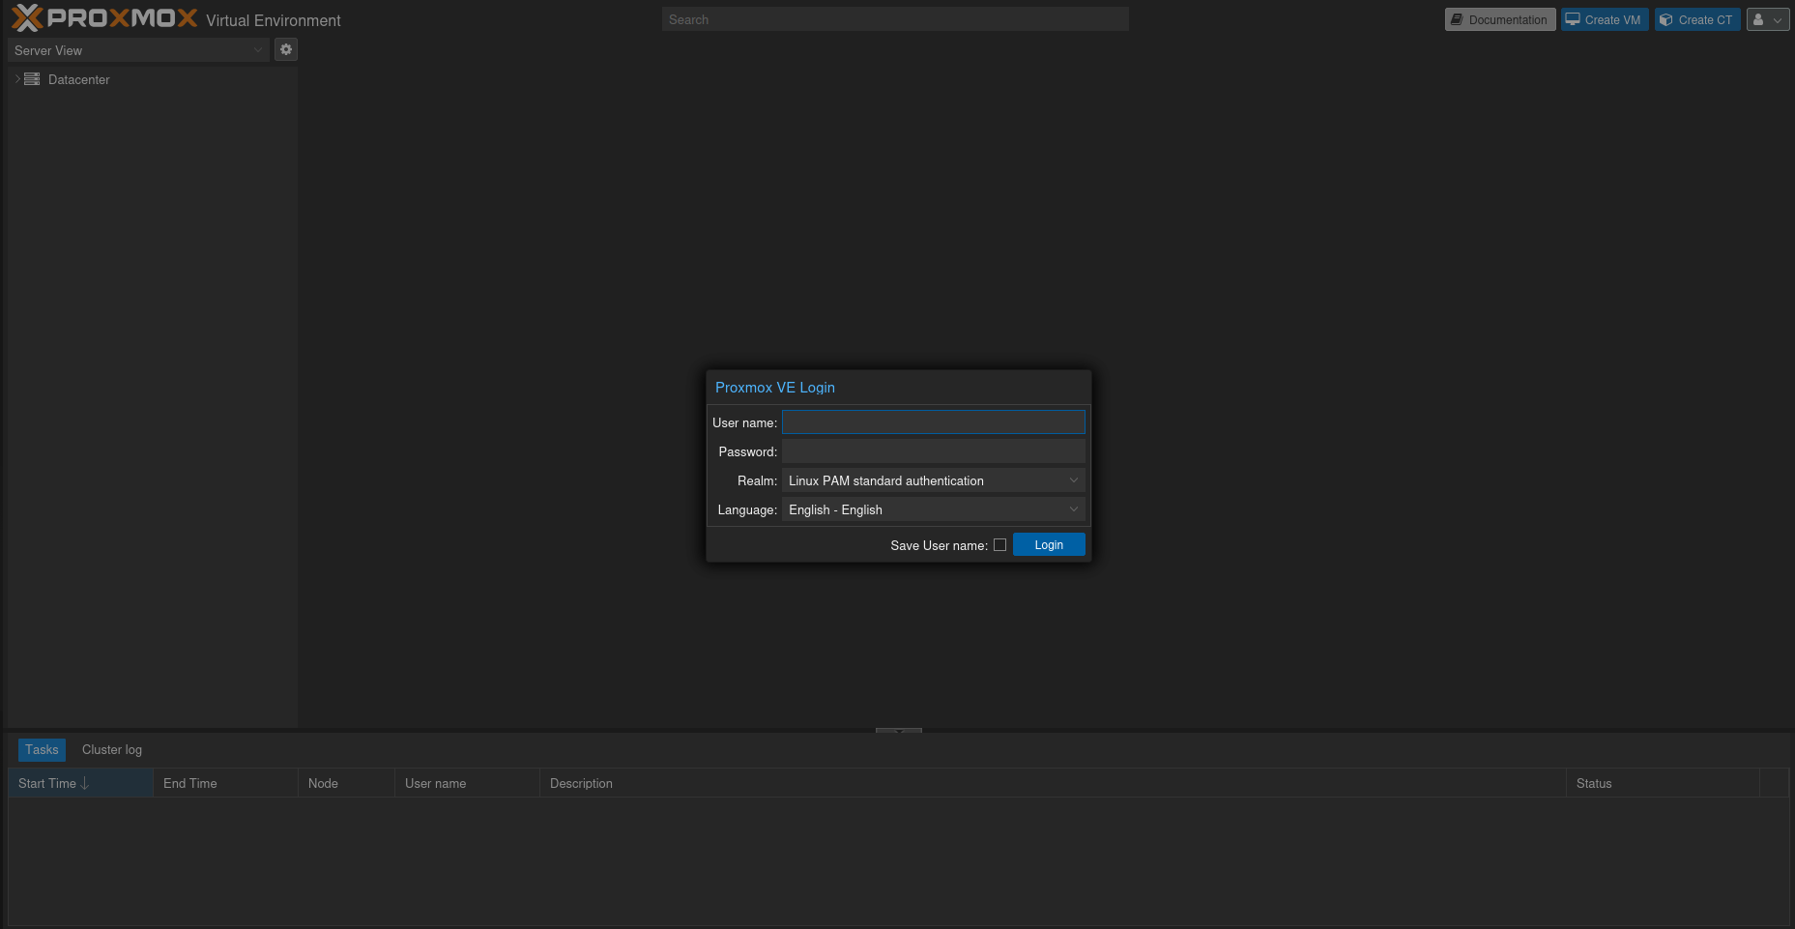Click the top Search box
Image resolution: width=1795 pixels, height=929 pixels.
(x=895, y=19)
